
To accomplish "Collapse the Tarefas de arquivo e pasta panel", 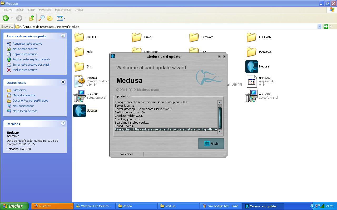I will pos(63,36).
